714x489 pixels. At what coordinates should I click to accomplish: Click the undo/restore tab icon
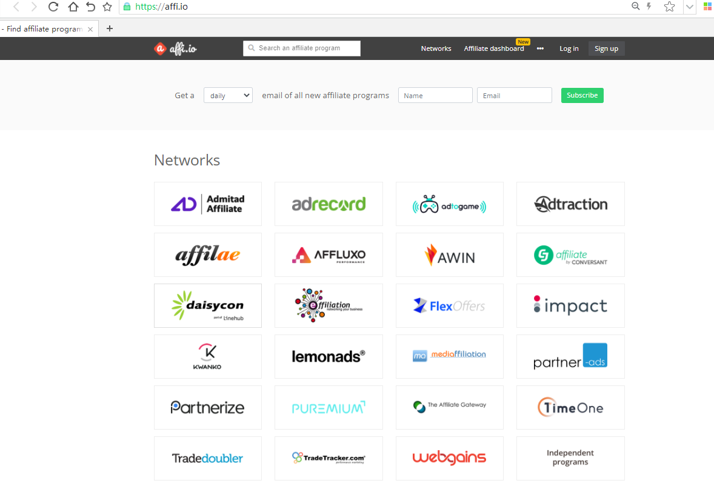(x=91, y=7)
